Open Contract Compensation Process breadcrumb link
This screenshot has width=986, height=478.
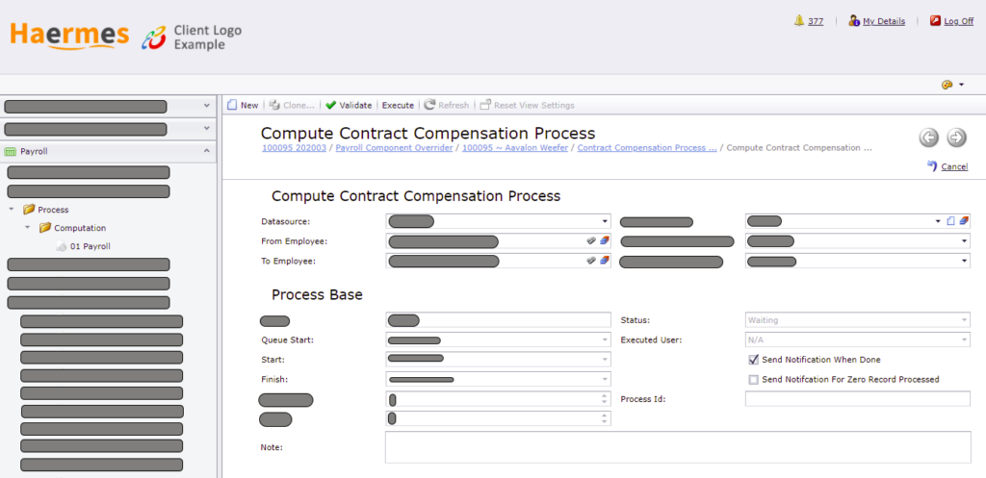pos(647,147)
